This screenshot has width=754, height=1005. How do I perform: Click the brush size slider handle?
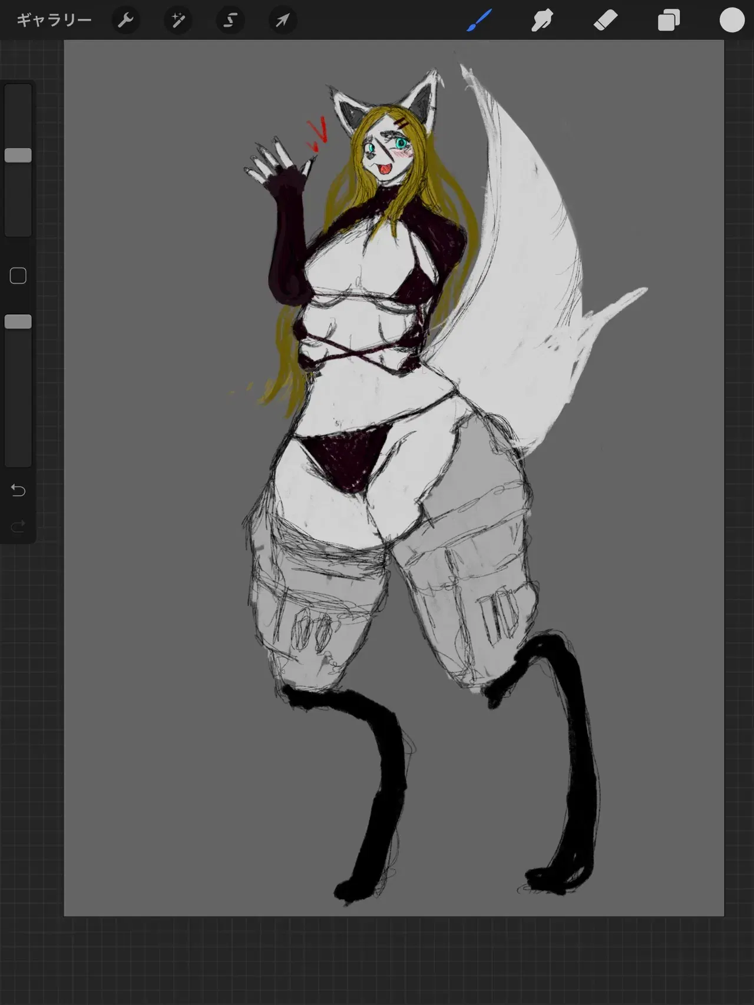tap(18, 155)
